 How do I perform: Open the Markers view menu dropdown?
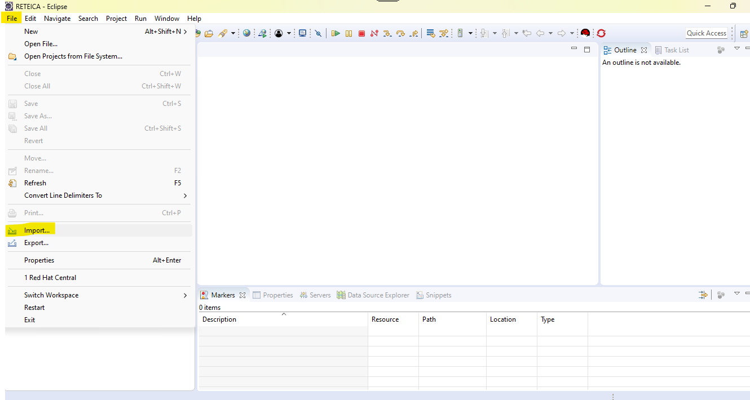coord(736,294)
